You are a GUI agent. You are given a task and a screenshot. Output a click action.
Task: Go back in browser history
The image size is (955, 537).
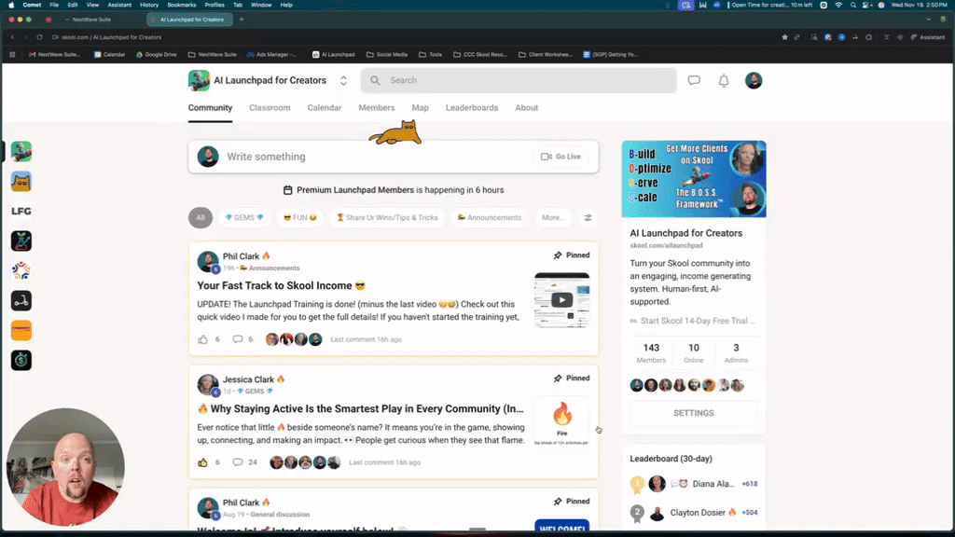coord(12,37)
